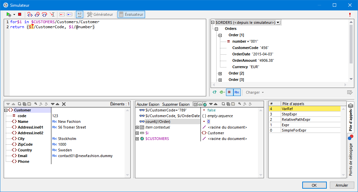The image size is (358, 192).
Task: Toggle the show processing instructions '<?' button
Action: 215,92
